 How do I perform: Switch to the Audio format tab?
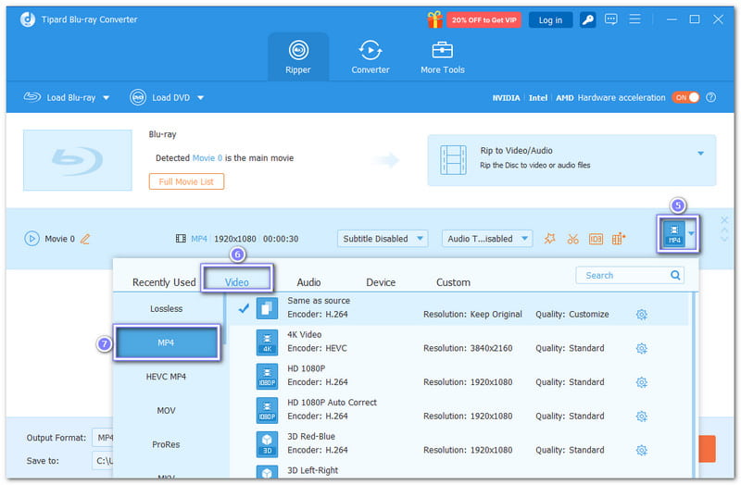click(x=308, y=282)
